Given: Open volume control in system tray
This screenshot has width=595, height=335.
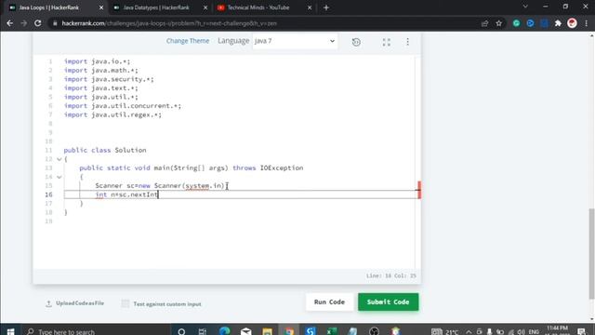Looking at the screenshot, I should (x=522, y=331).
